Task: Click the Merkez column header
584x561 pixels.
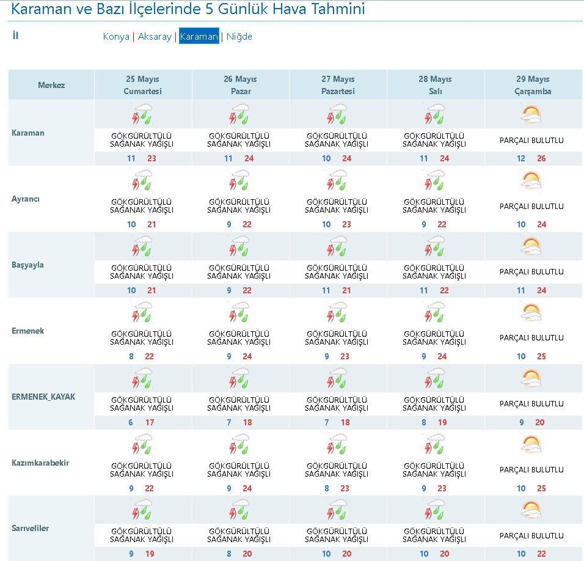Action: [51, 85]
